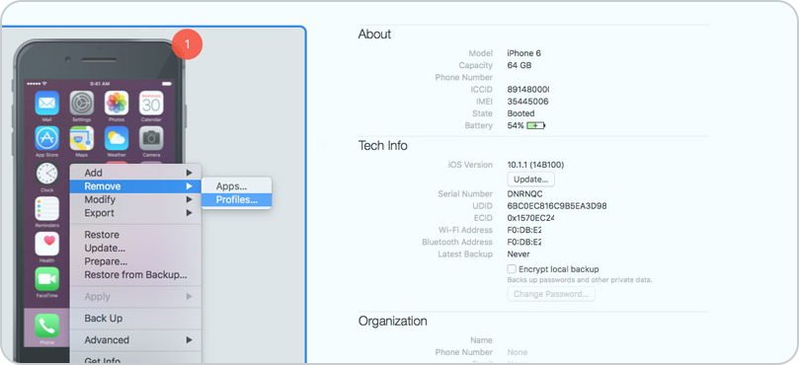Select the Wi-Fi Address value
This screenshot has height=365, width=799.
pyautogui.click(x=524, y=230)
